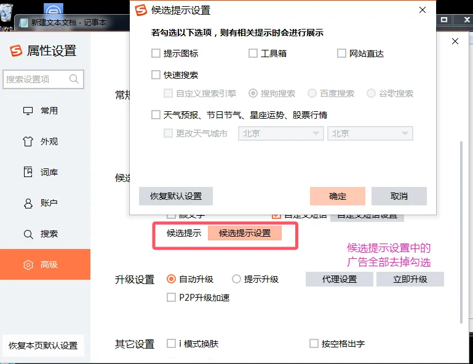Click the 新建文本文档 - 记事本 title bar
473x364 pixels.
click(x=73, y=23)
